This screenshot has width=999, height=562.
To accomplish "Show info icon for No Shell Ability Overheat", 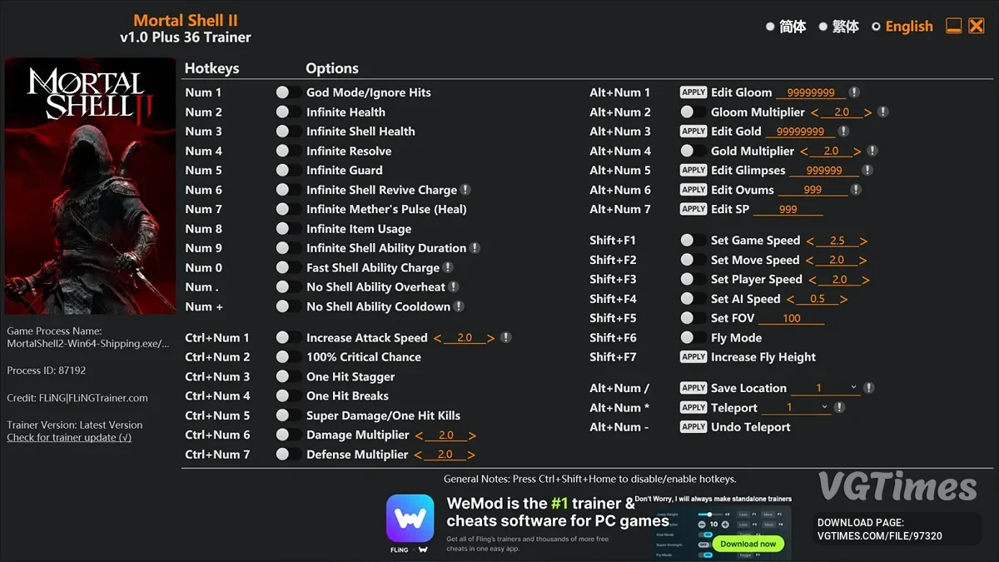I will pos(454,287).
